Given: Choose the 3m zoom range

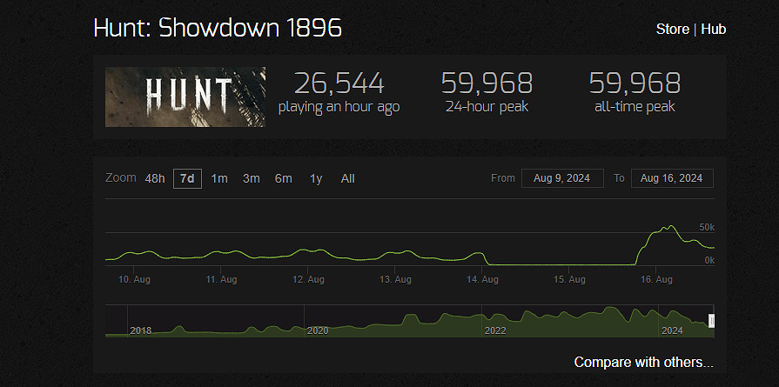Looking at the screenshot, I should pos(252,178).
